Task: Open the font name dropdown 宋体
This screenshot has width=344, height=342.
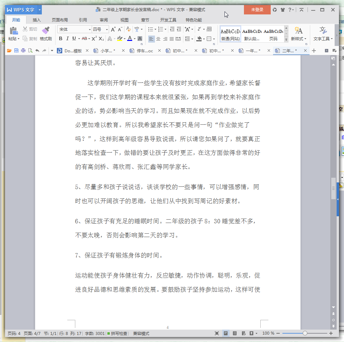Action: click(x=90, y=29)
